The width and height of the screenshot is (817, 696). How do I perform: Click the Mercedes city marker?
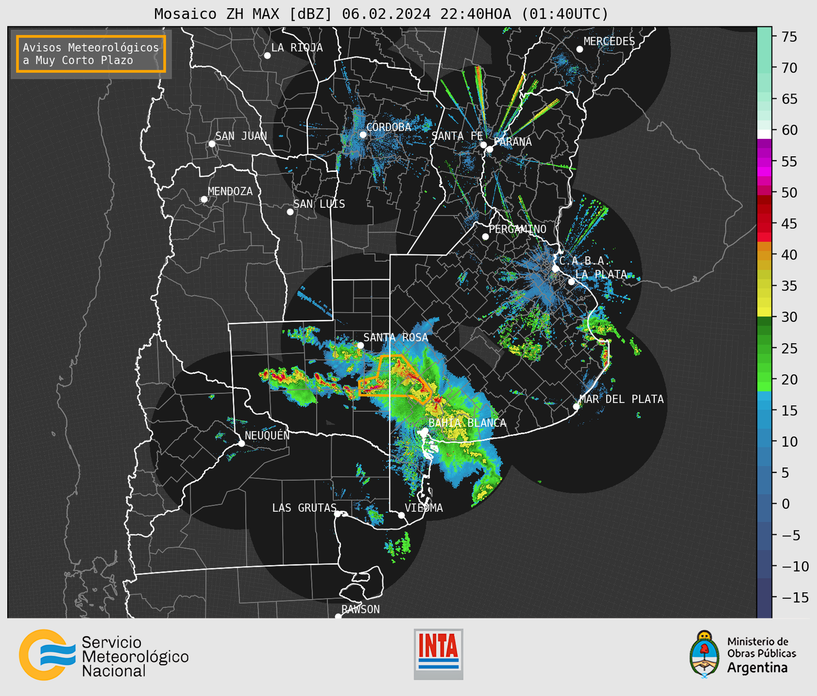pyautogui.click(x=580, y=49)
